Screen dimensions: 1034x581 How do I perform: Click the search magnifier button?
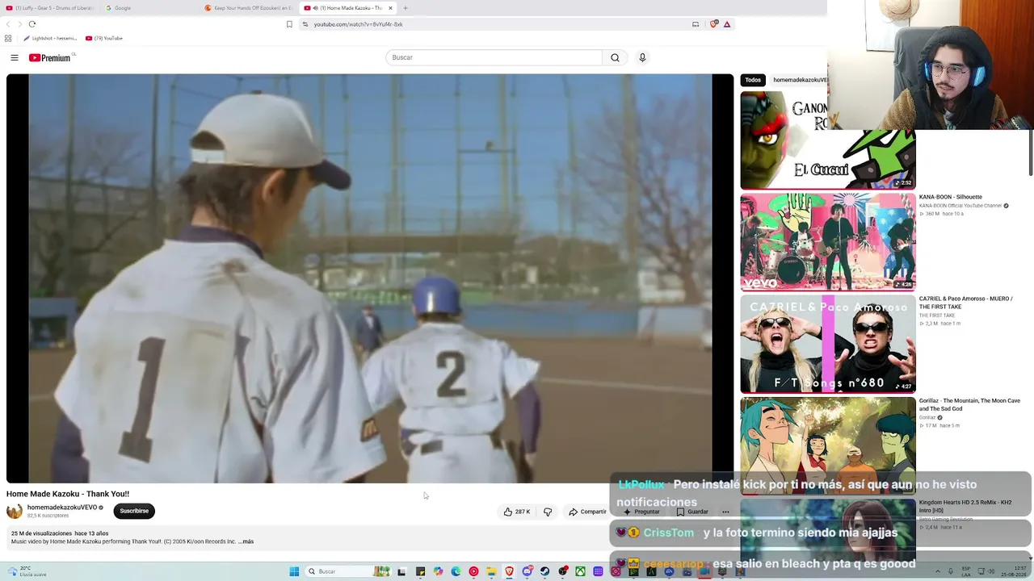click(x=615, y=57)
